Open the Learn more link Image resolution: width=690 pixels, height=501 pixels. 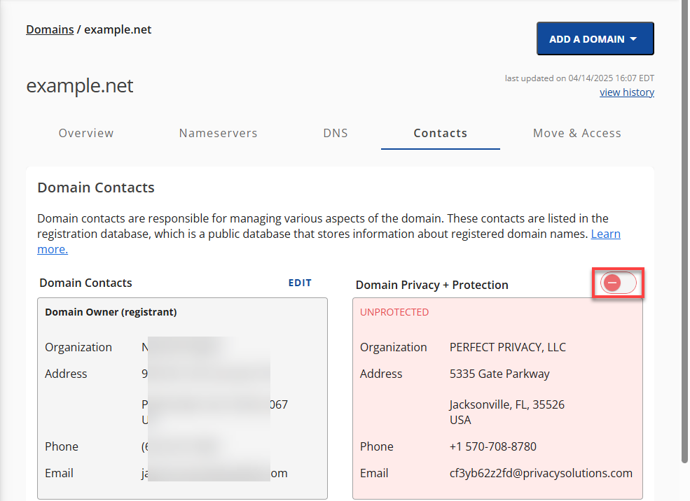(605, 233)
